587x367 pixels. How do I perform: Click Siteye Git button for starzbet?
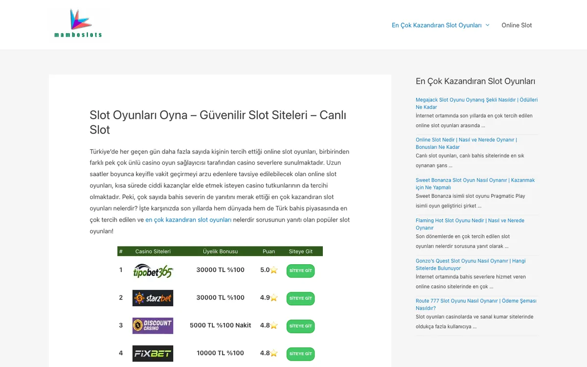click(300, 298)
